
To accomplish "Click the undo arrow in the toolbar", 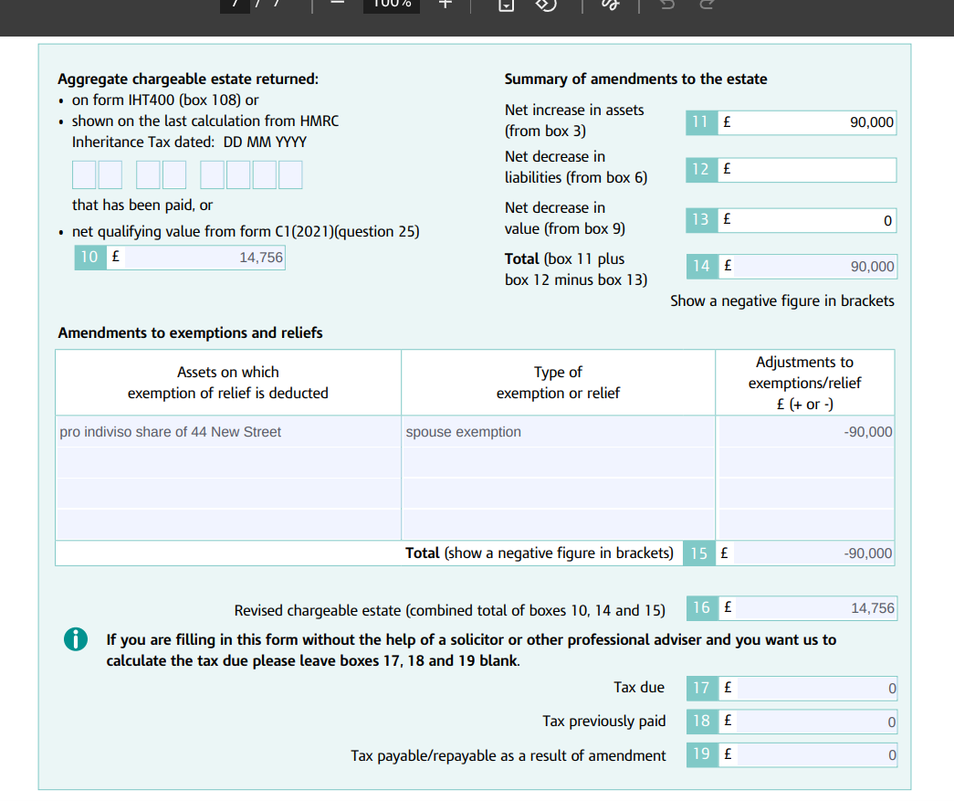I will click(x=666, y=5).
